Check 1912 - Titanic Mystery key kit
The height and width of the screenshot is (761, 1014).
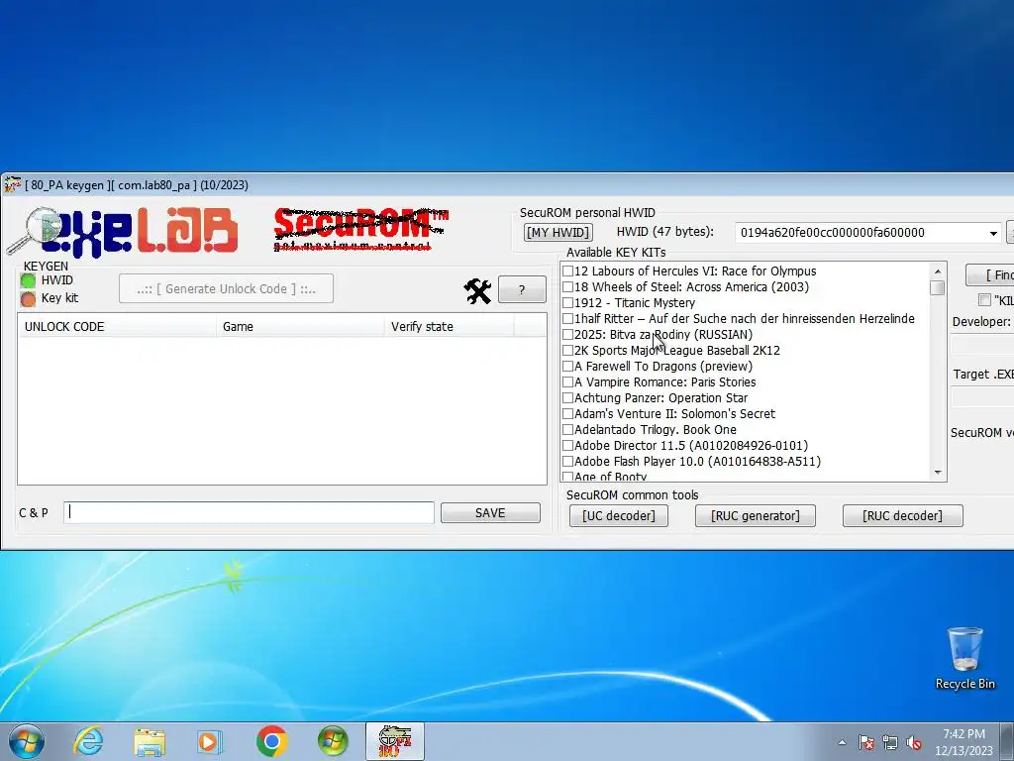567,303
